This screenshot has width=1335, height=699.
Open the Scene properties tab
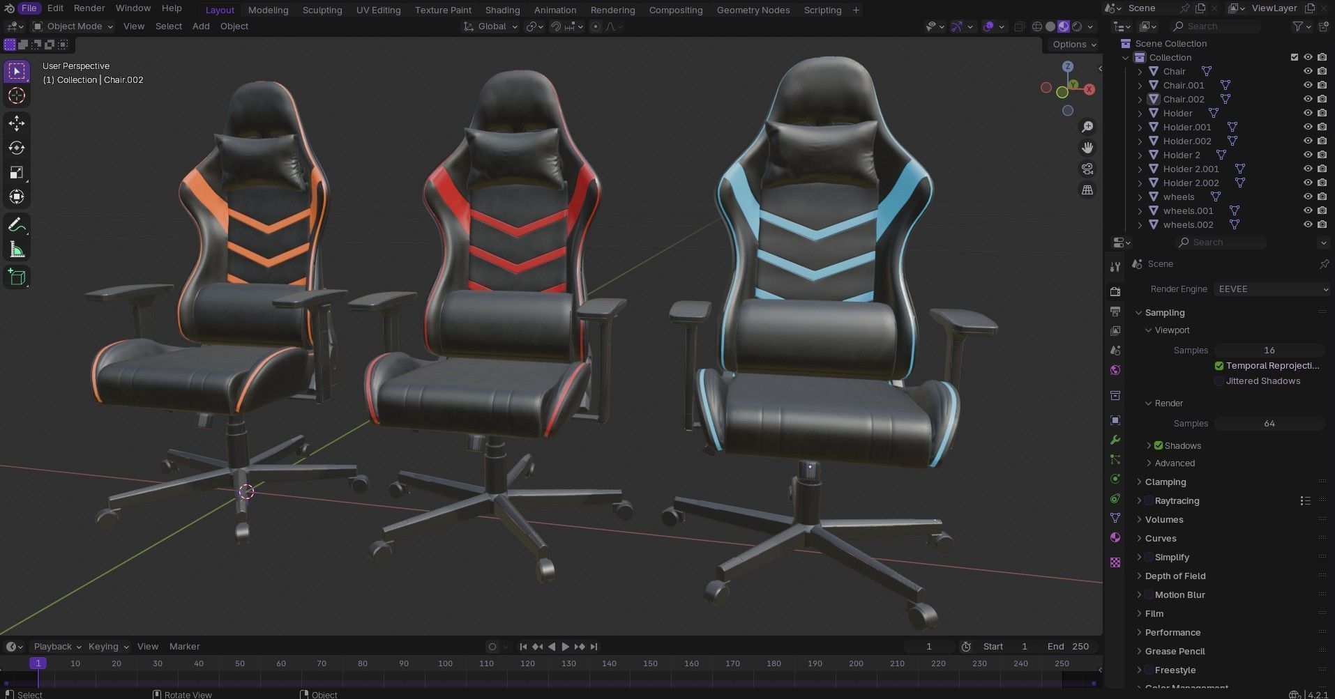coord(1115,350)
